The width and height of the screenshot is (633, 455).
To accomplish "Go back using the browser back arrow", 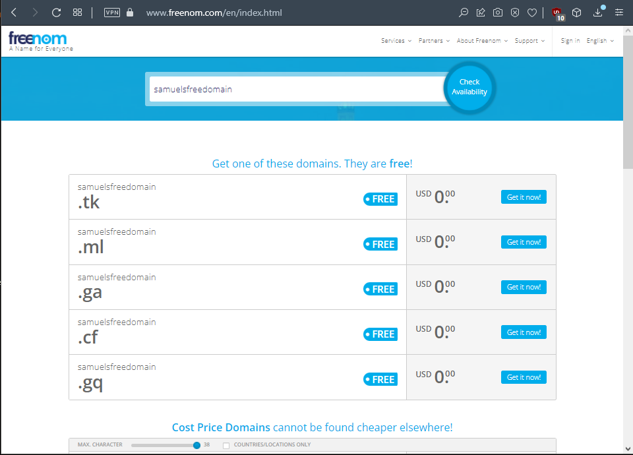I will point(14,13).
